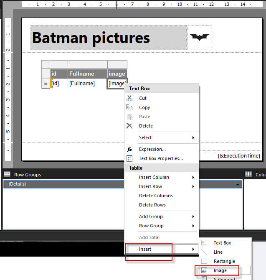Click the Cut scissors icon
Image resolution: width=266 pixels, height=280 pixels.
129,98
